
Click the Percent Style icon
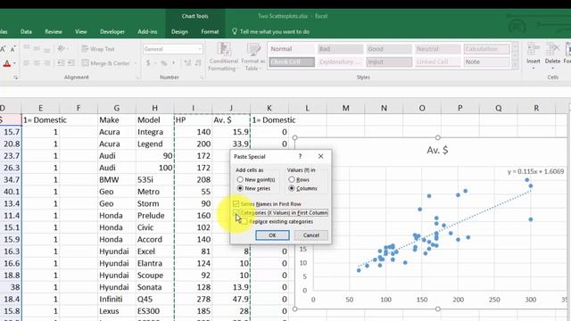pos(164,63)
